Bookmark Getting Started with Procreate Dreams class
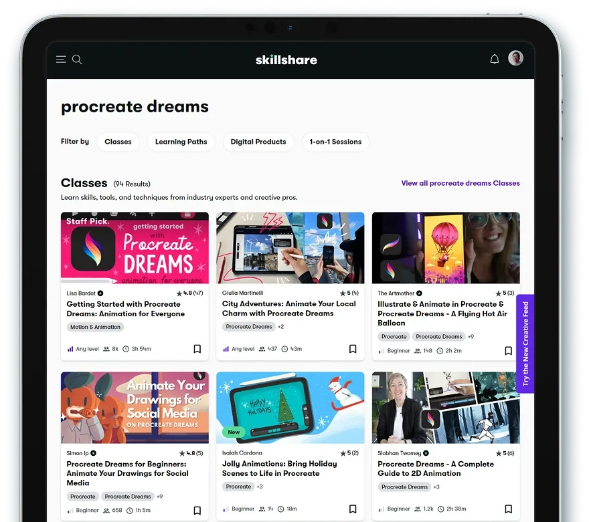This screenshot has width=589, height=522. coord(197,349)
